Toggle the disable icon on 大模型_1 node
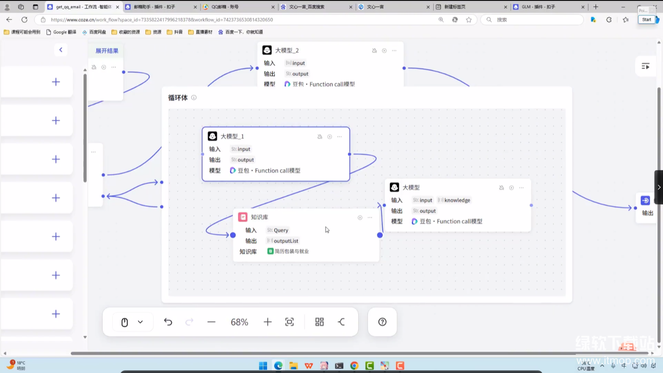Screen dimensions: 663x373 tap(320, 137)
